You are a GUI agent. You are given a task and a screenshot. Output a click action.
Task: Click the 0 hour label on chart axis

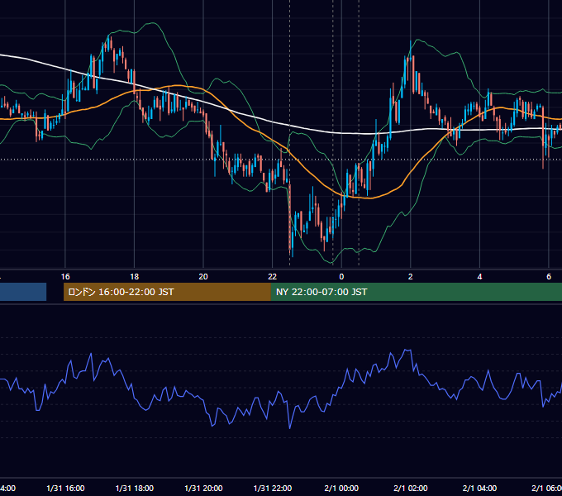[341, 277]
